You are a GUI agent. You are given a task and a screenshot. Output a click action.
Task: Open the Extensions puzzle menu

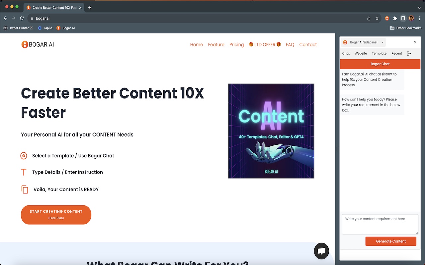[x=395, y=19]
